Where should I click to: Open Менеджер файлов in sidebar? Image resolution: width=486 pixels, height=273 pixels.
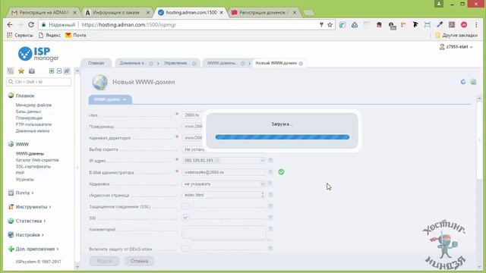point(33,105)
